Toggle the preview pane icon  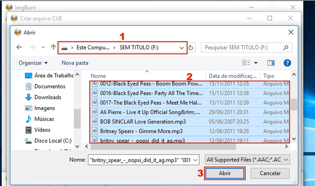[271, 63]
